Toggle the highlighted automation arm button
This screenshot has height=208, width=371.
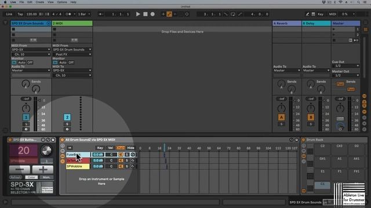point(169,14)
